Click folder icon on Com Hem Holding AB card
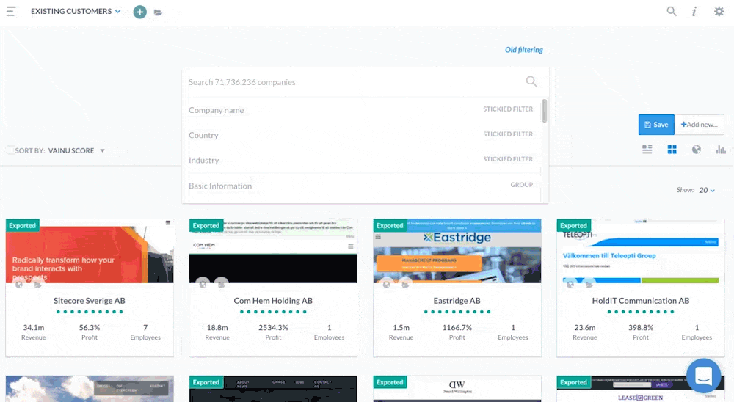This screenshot has width=734, height=402. point(222,283)
